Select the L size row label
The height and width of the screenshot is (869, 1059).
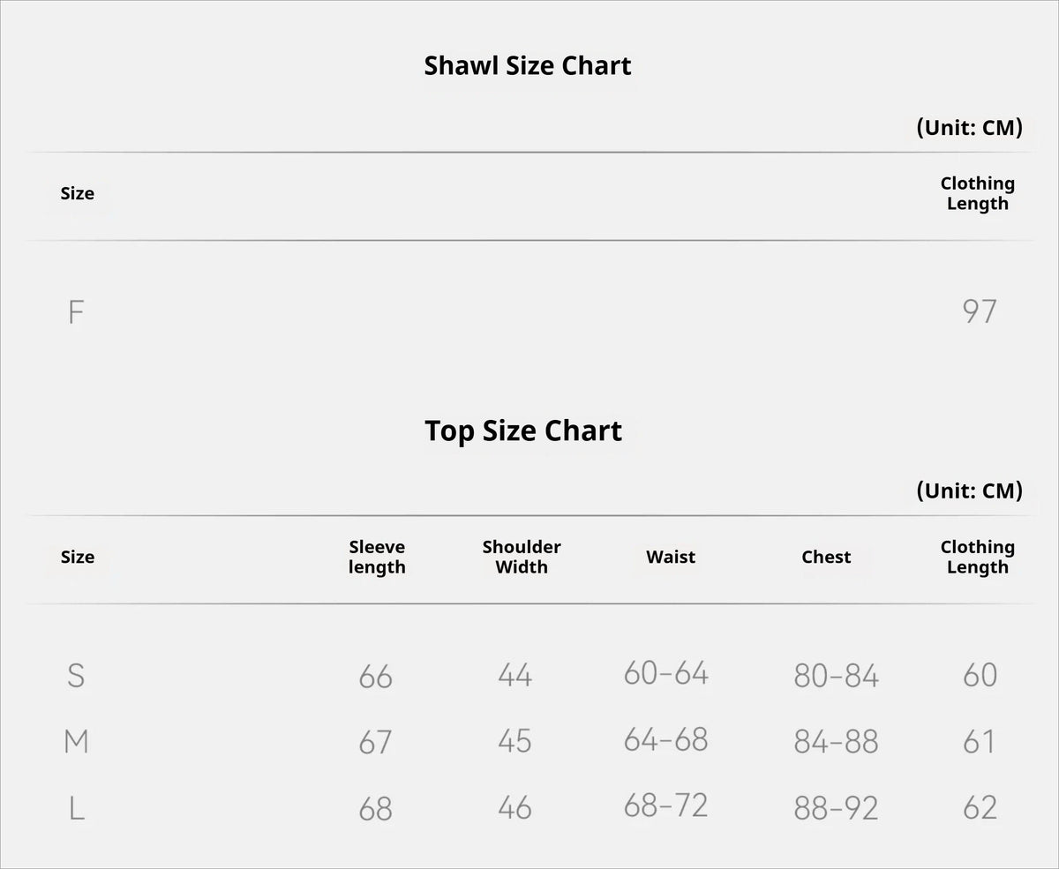tap(77, 808)
